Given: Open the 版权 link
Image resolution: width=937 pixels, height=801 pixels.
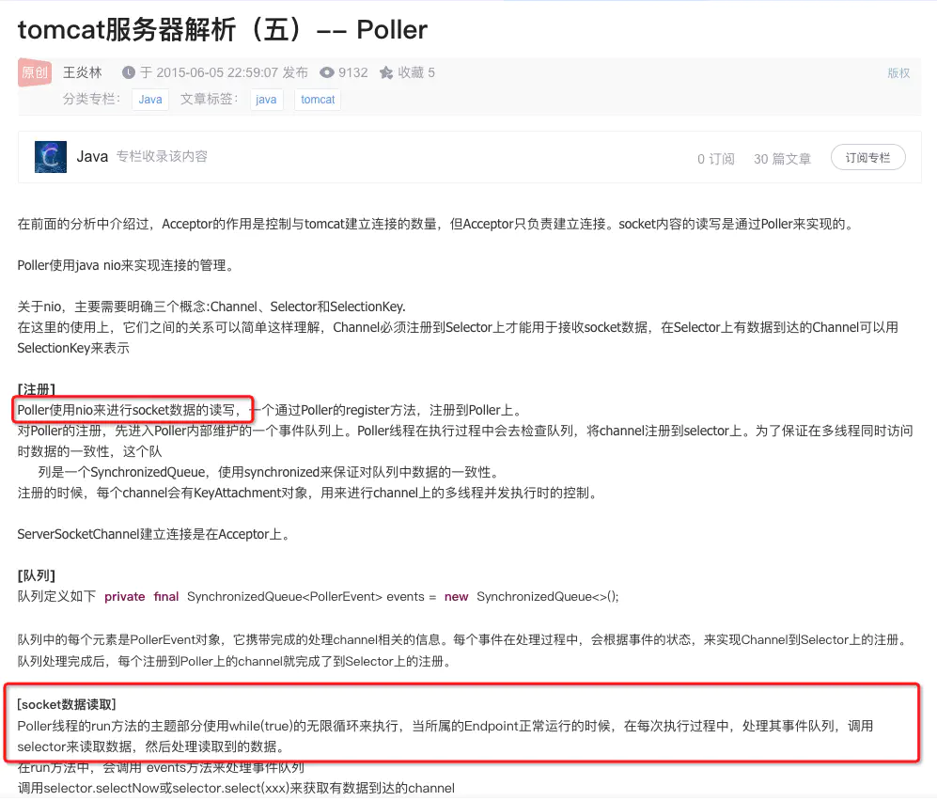Looking at the screenshot, I should (x=898, y=73).
